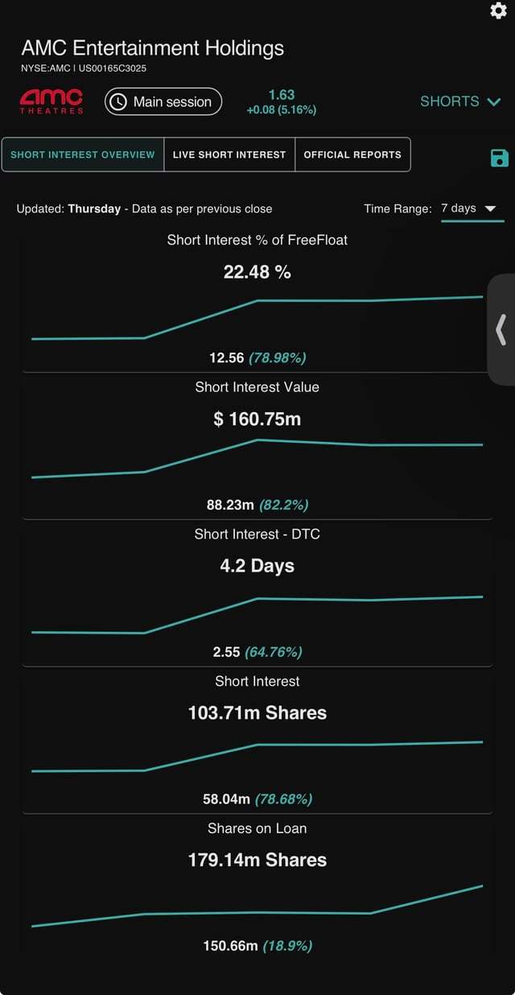Open settings via the gear icon
Screen dimensions: 515x995
pyautogui.click(x=498, y=10)
